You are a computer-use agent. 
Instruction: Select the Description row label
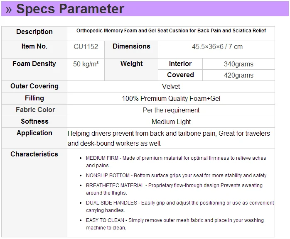(34, 32)
